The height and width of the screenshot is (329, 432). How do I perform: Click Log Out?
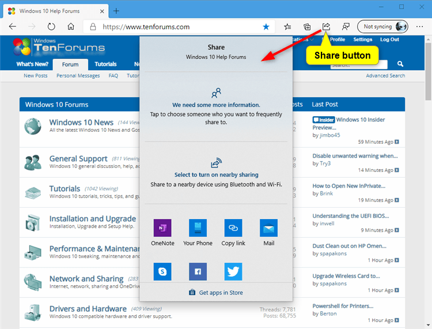(x=389, y=39)
